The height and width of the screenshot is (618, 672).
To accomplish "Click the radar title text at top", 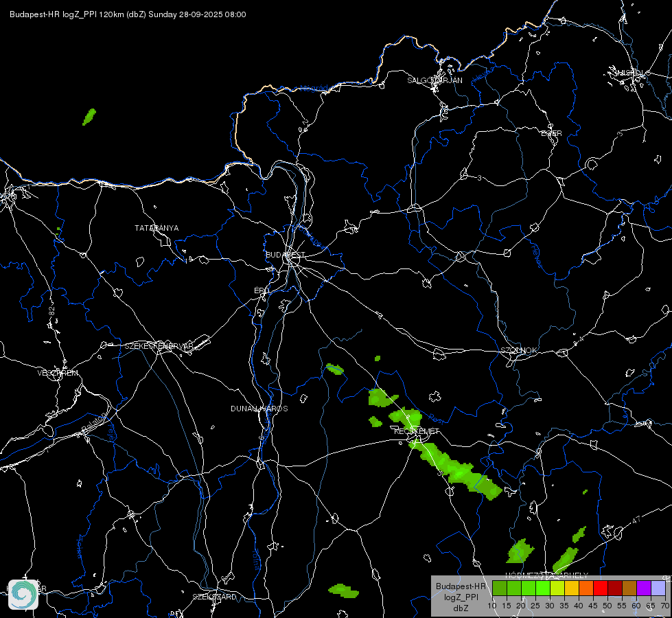I will 128,14.
